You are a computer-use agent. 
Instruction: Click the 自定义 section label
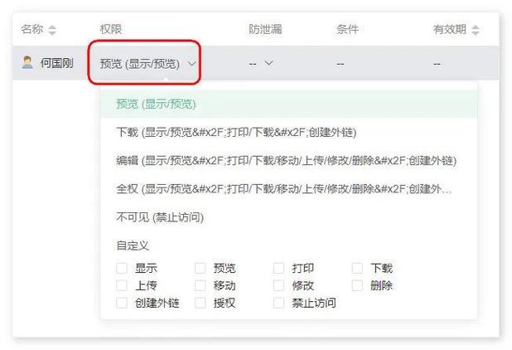133,245
